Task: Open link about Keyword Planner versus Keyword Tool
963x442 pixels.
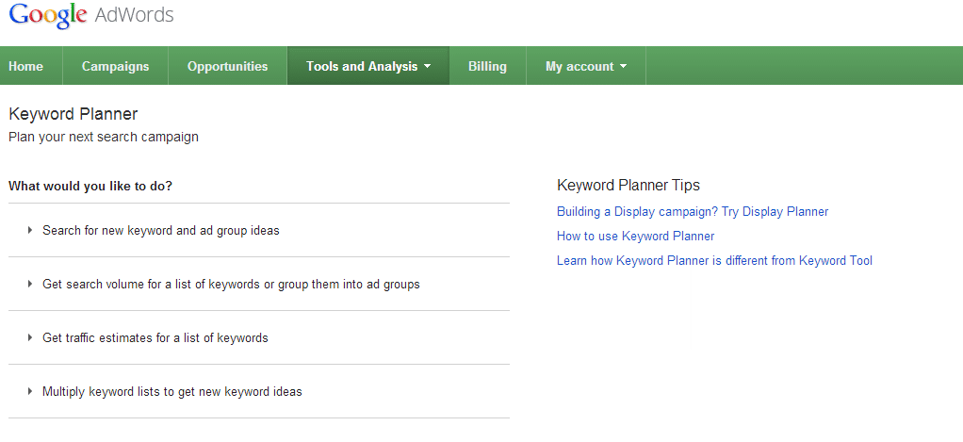Action: (714, 261)
